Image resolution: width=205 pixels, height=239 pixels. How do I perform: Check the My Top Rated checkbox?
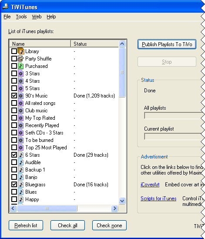pyautogui.click(x=14, y=118)
